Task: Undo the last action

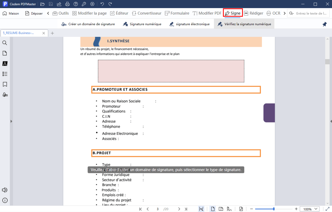Action: (x=102, y=4)
